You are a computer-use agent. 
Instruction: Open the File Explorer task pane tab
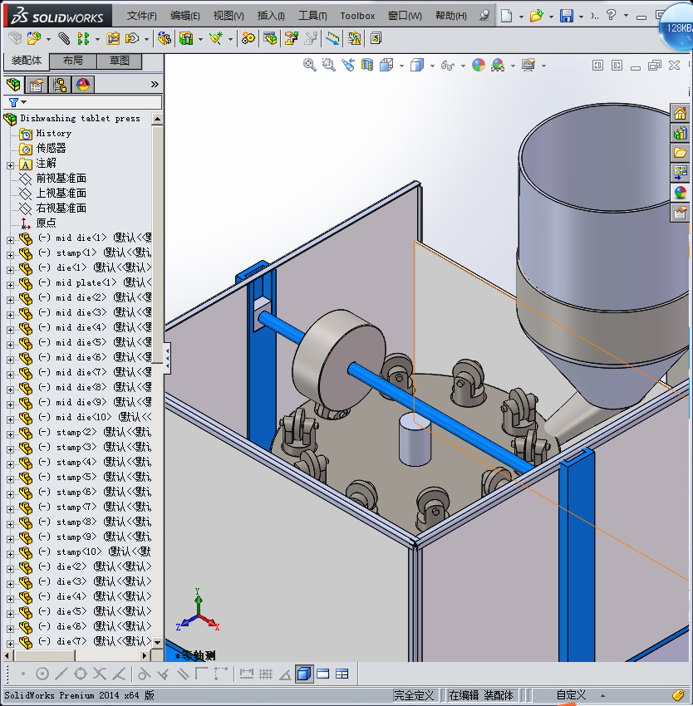[x=681, y=153]
